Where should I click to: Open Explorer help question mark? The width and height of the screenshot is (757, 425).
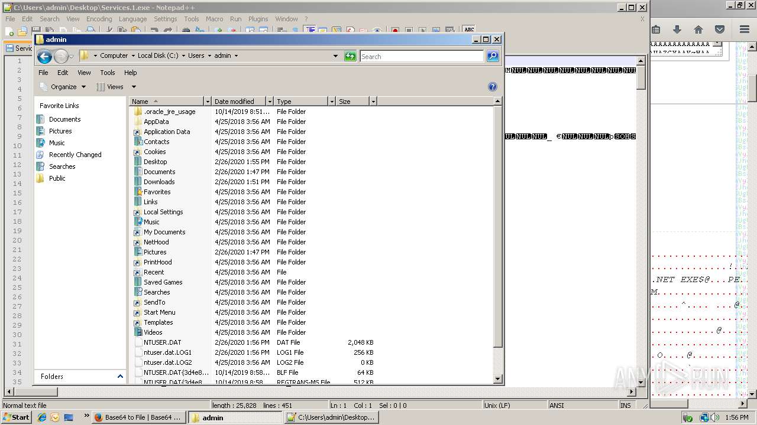point(492,87)
